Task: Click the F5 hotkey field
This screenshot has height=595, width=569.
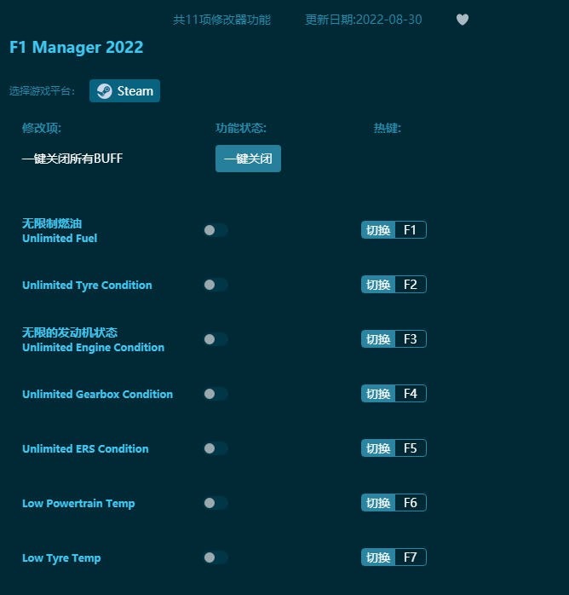Action: point(411,448)
